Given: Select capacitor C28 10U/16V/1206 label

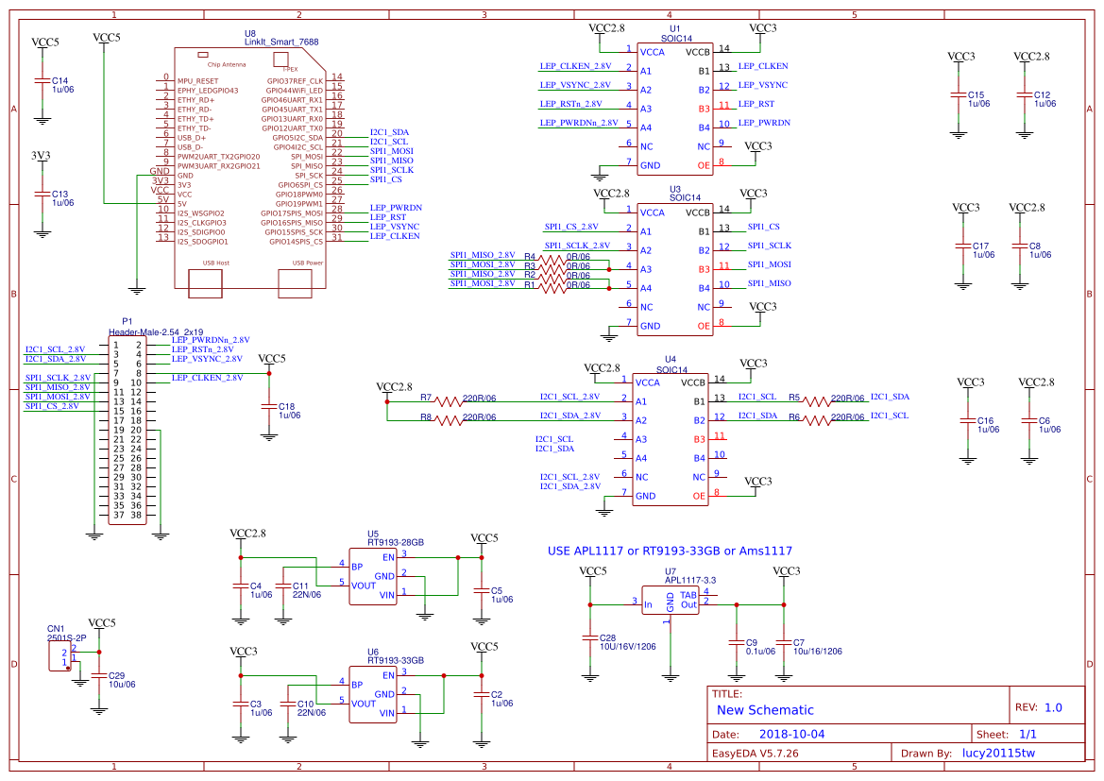Looking at the screenshot, I should point(627,642).
